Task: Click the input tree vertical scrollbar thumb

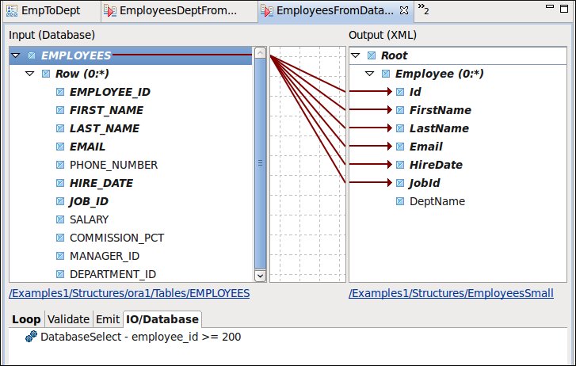Action: click(260, 163)
